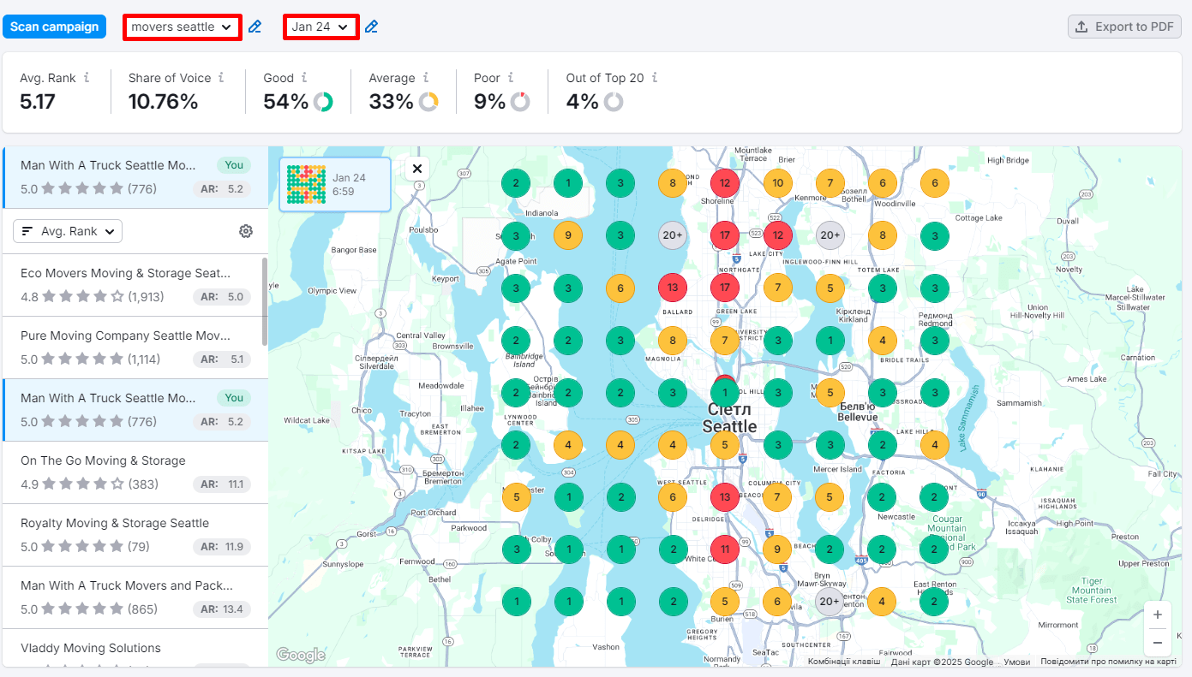Open the Jan 24 6:59 heatmap thumbnail
The image size is (1192, 677).
(x=335, y=184)
